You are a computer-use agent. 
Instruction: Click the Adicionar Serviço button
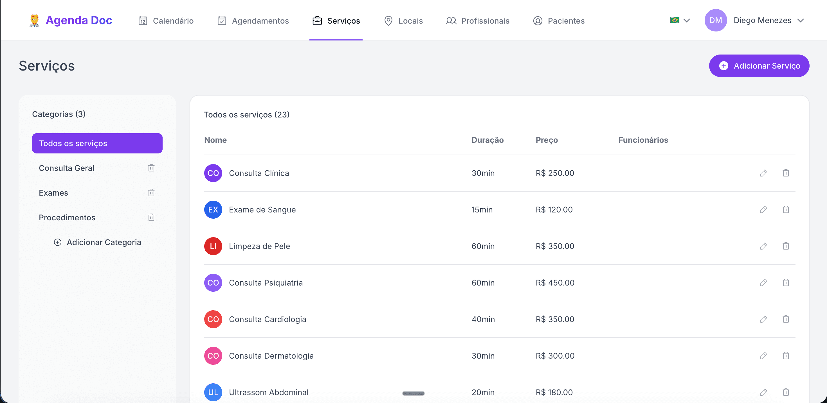click(x=759, y=66)
